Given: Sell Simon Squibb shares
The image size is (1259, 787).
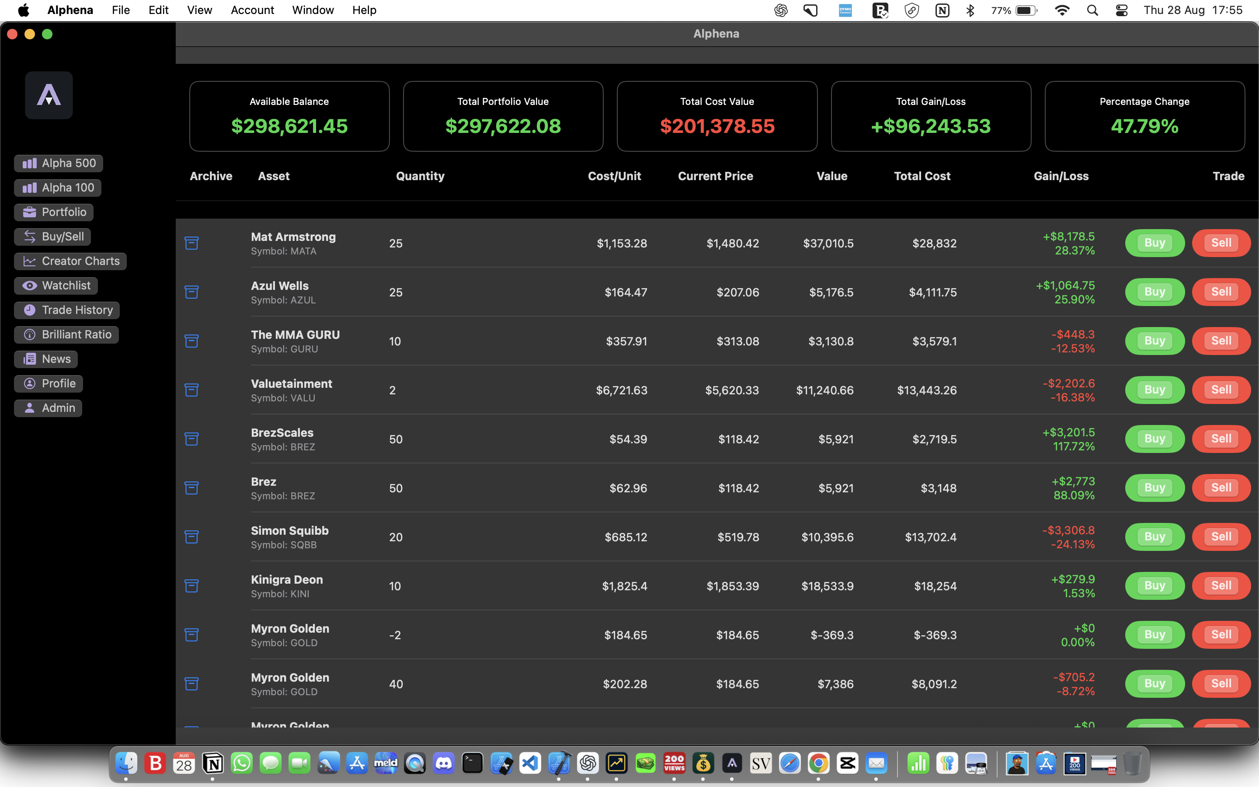Looking at the screenshot, I should point(1221,536).
